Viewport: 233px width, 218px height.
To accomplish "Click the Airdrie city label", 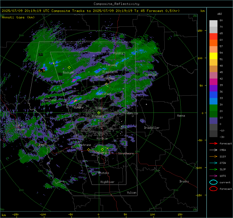I will (x=102, y=138).
